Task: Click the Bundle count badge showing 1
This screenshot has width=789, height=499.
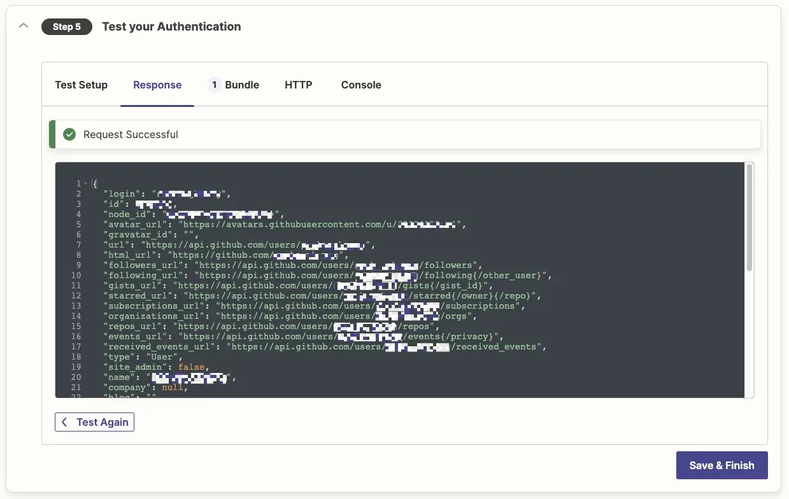Action: click(x=215, y=85)
